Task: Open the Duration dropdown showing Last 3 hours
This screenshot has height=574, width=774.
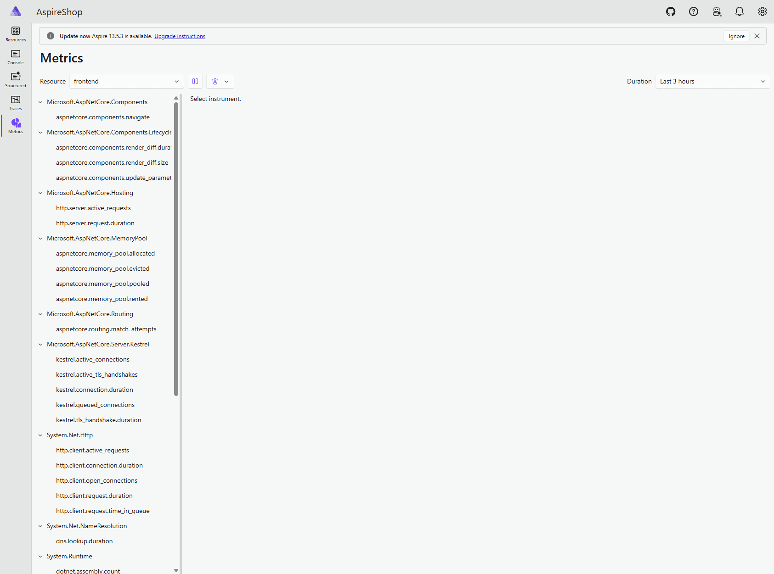Action: click(x=712, y=81)
